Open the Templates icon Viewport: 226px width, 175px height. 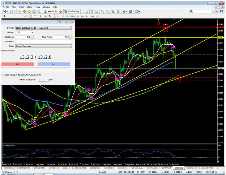pos(137,11)
